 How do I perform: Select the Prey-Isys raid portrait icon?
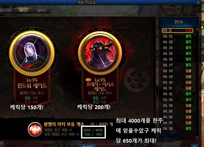[x=100, y=53]
